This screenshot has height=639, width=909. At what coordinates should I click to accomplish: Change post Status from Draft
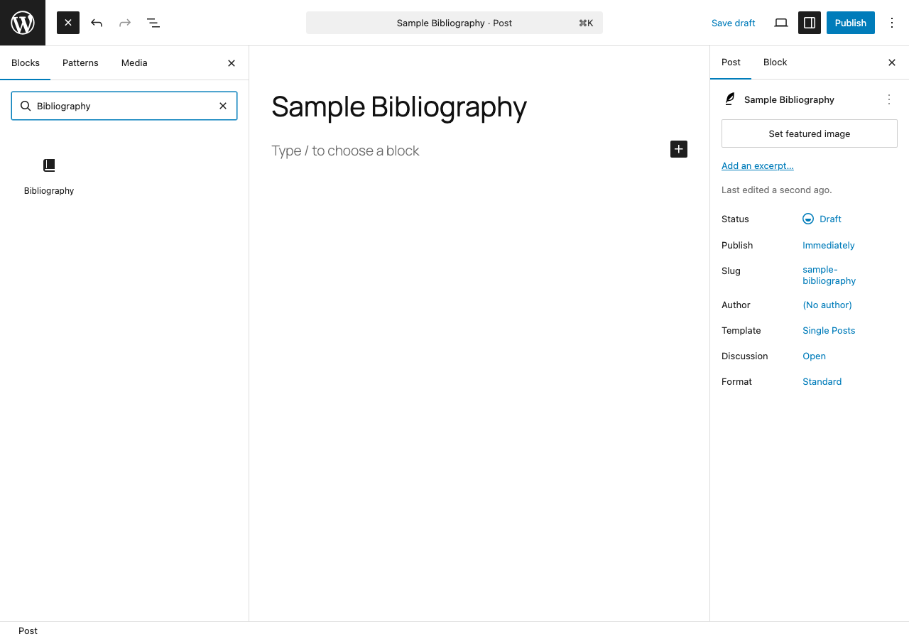[x=829, y=219]
